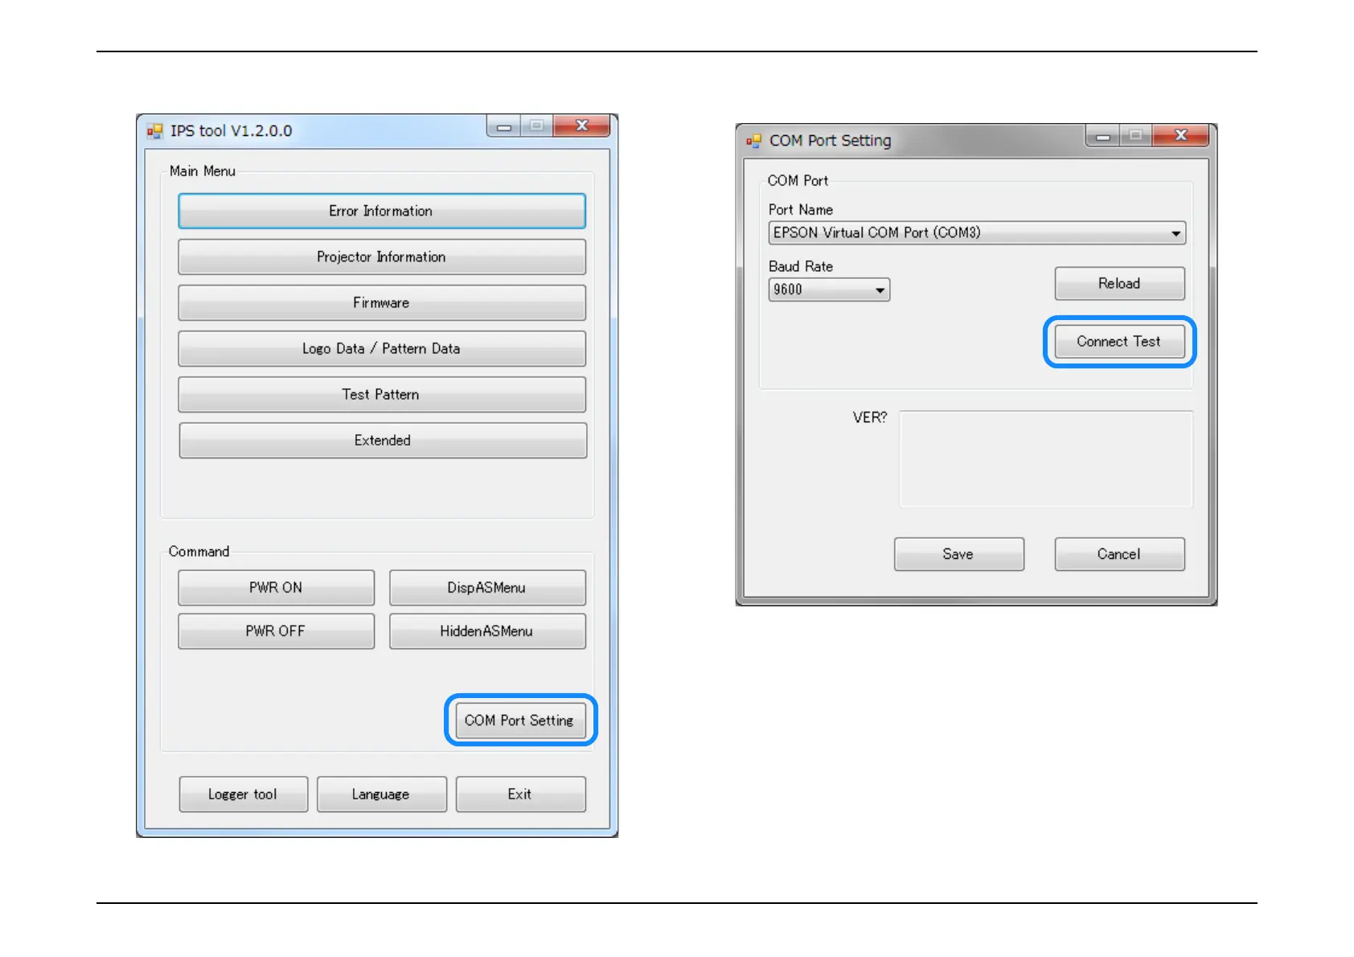Save the COM port settings

tap(958, 554)
